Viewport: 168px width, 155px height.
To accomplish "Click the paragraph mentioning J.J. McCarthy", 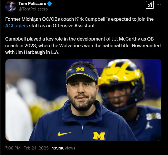I will [x=83, y=45].
